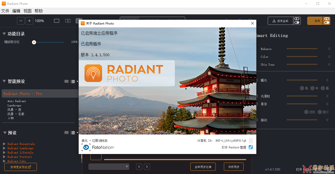Copy the computer ID with clipboard icon

[251, 141]
